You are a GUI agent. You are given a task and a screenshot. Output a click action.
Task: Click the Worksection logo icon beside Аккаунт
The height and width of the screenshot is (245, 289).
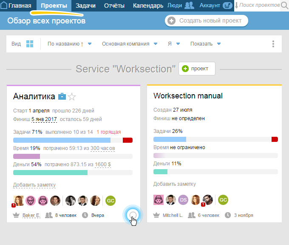point(227,6)
